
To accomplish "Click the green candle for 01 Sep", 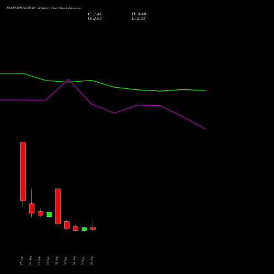I will (x=49, y=214).
